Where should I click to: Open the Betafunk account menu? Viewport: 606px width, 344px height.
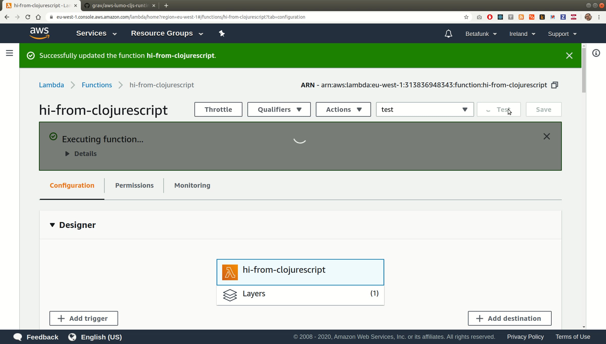pos(481,34)
